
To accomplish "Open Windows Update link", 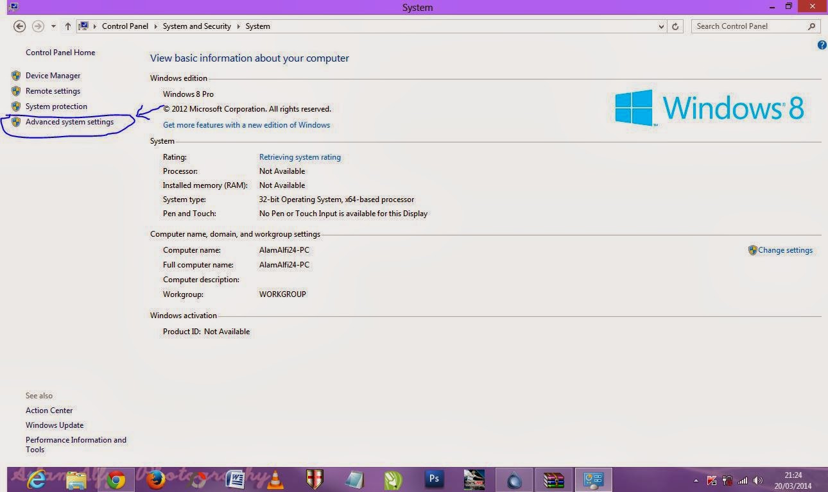I will [55, 425].
